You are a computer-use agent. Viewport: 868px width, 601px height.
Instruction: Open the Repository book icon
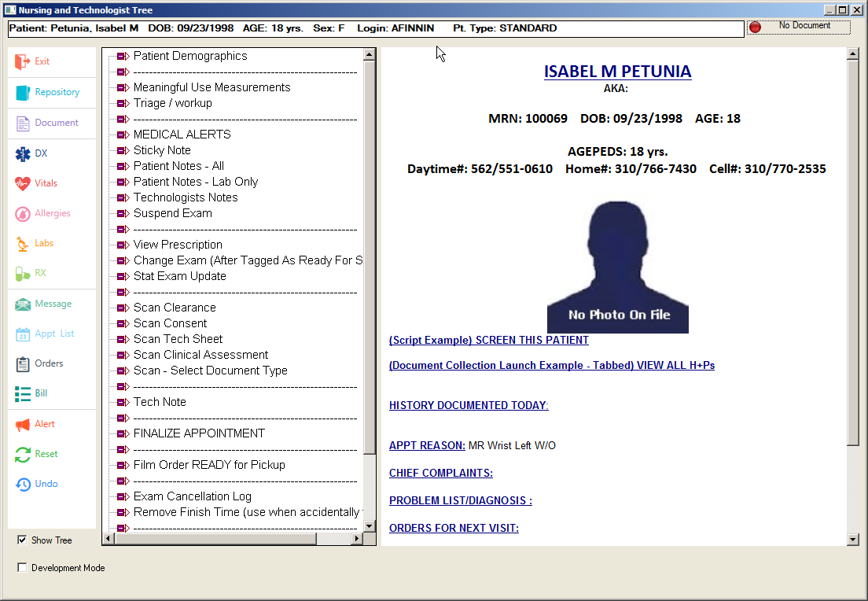pyautogui.click(x=22, y=92)
